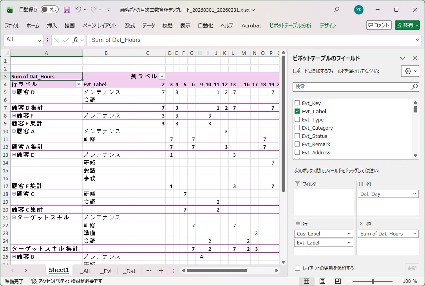
Task: Uncheck the Evt_Label field checkbox
Action: click(x=297, y=111)
